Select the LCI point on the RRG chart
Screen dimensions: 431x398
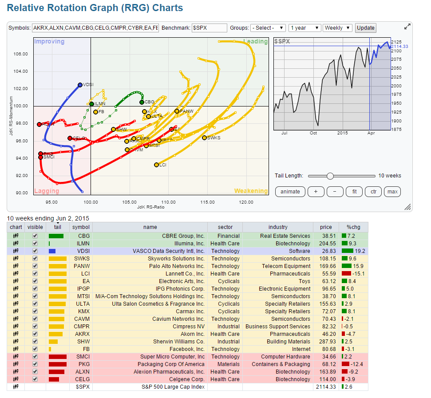156,165
